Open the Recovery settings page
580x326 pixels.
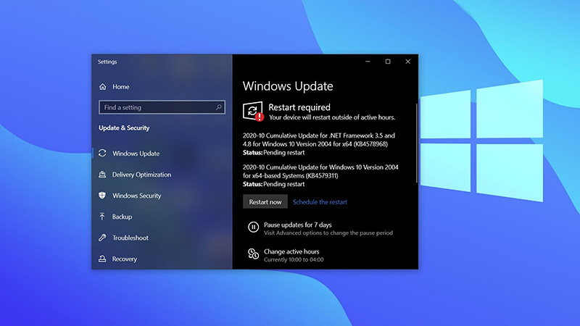coord(124,259)
